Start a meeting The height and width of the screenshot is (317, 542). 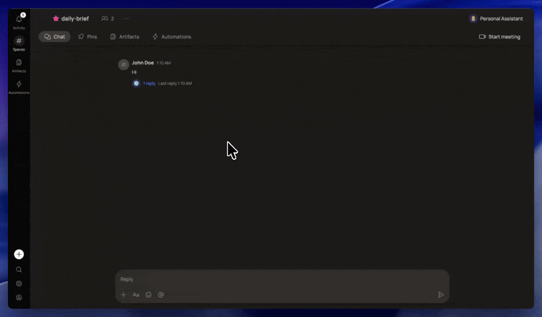click(x=499, y=37)
